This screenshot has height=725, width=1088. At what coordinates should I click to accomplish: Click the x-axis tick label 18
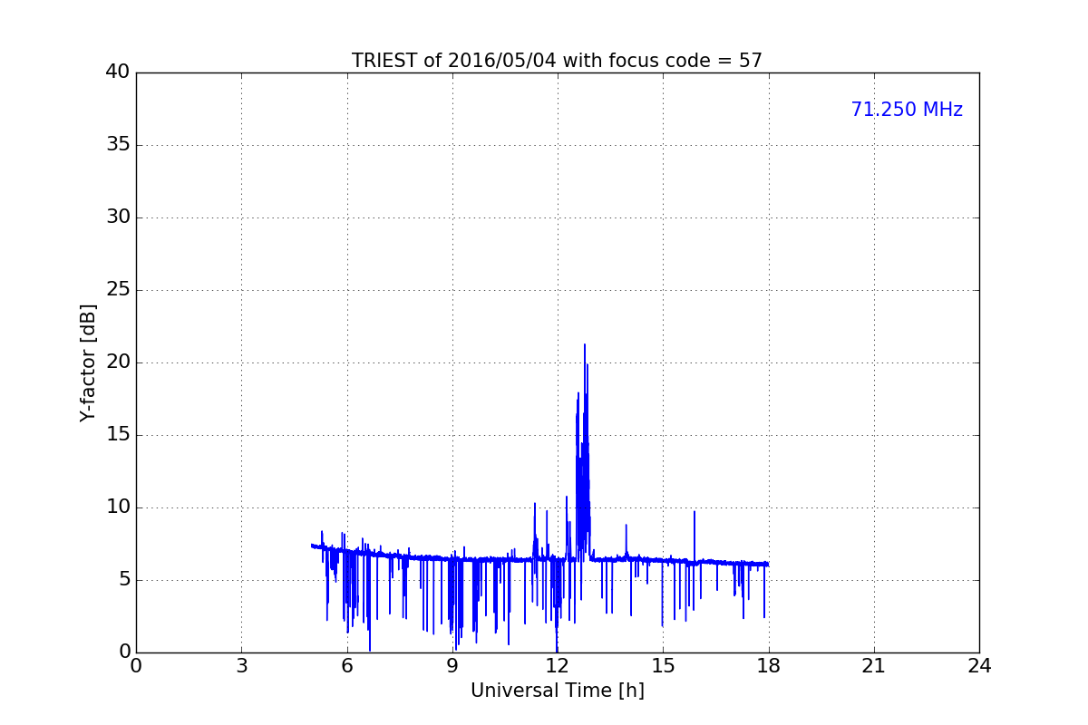769,666
